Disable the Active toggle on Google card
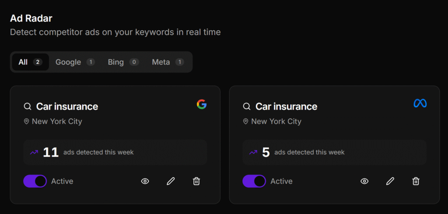448x214 pixels. [35, 181]
